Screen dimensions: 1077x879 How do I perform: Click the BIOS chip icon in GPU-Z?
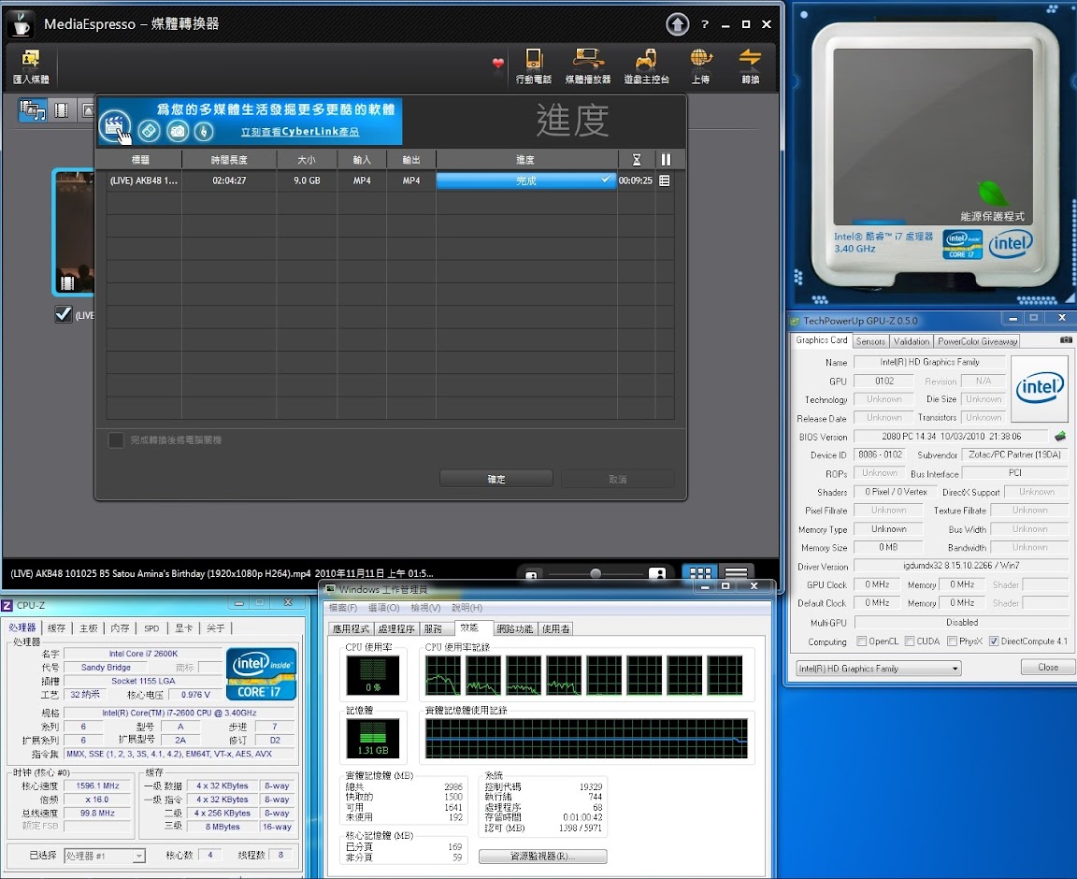pyautogui.click(x=1060, y=437)
